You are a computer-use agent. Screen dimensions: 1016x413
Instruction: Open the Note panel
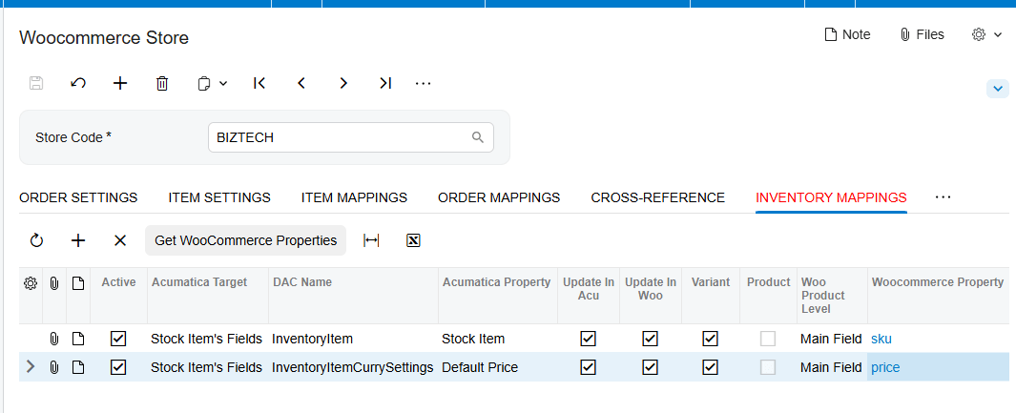coord(847,35)
